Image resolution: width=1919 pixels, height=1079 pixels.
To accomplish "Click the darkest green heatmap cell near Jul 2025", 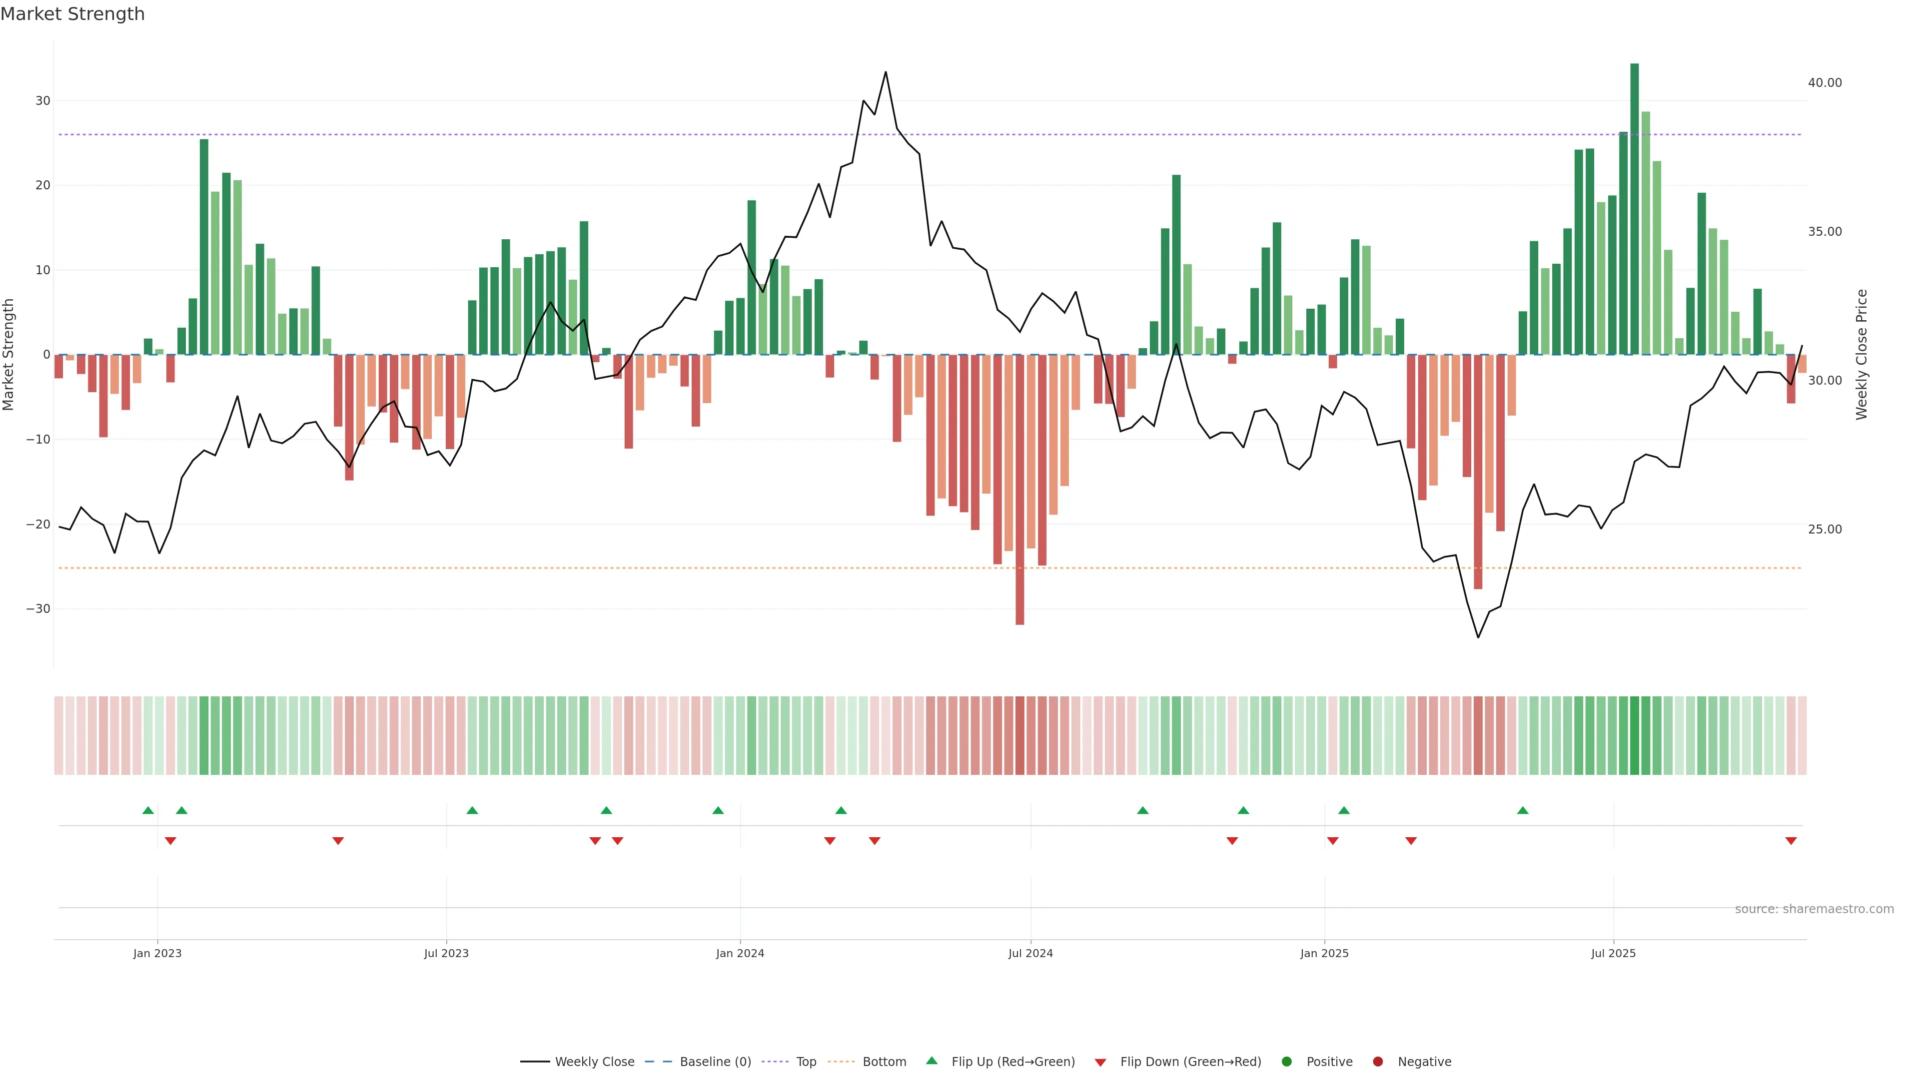I will (1635, 736).
